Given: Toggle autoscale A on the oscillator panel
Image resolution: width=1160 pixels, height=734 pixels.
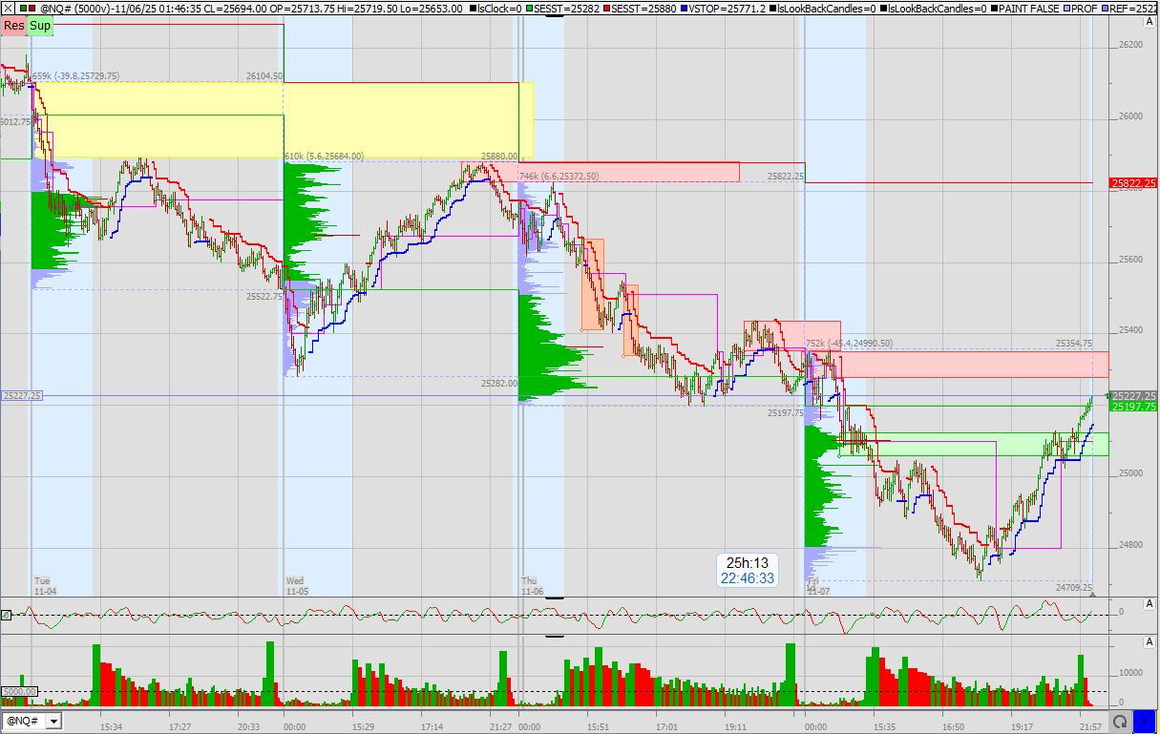Looking at the screenshot, I should click(x=1149, y=604).
